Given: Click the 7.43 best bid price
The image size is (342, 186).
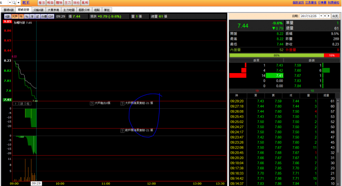Looking at the screenshot, I should [279, 65].
